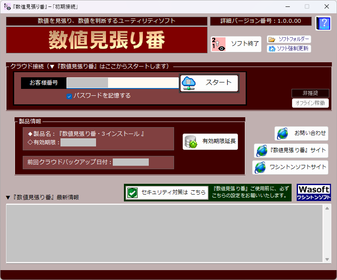This screenshot has width=337, height=280.
Task: Click the 製品名 product name text
Action: 86,134
